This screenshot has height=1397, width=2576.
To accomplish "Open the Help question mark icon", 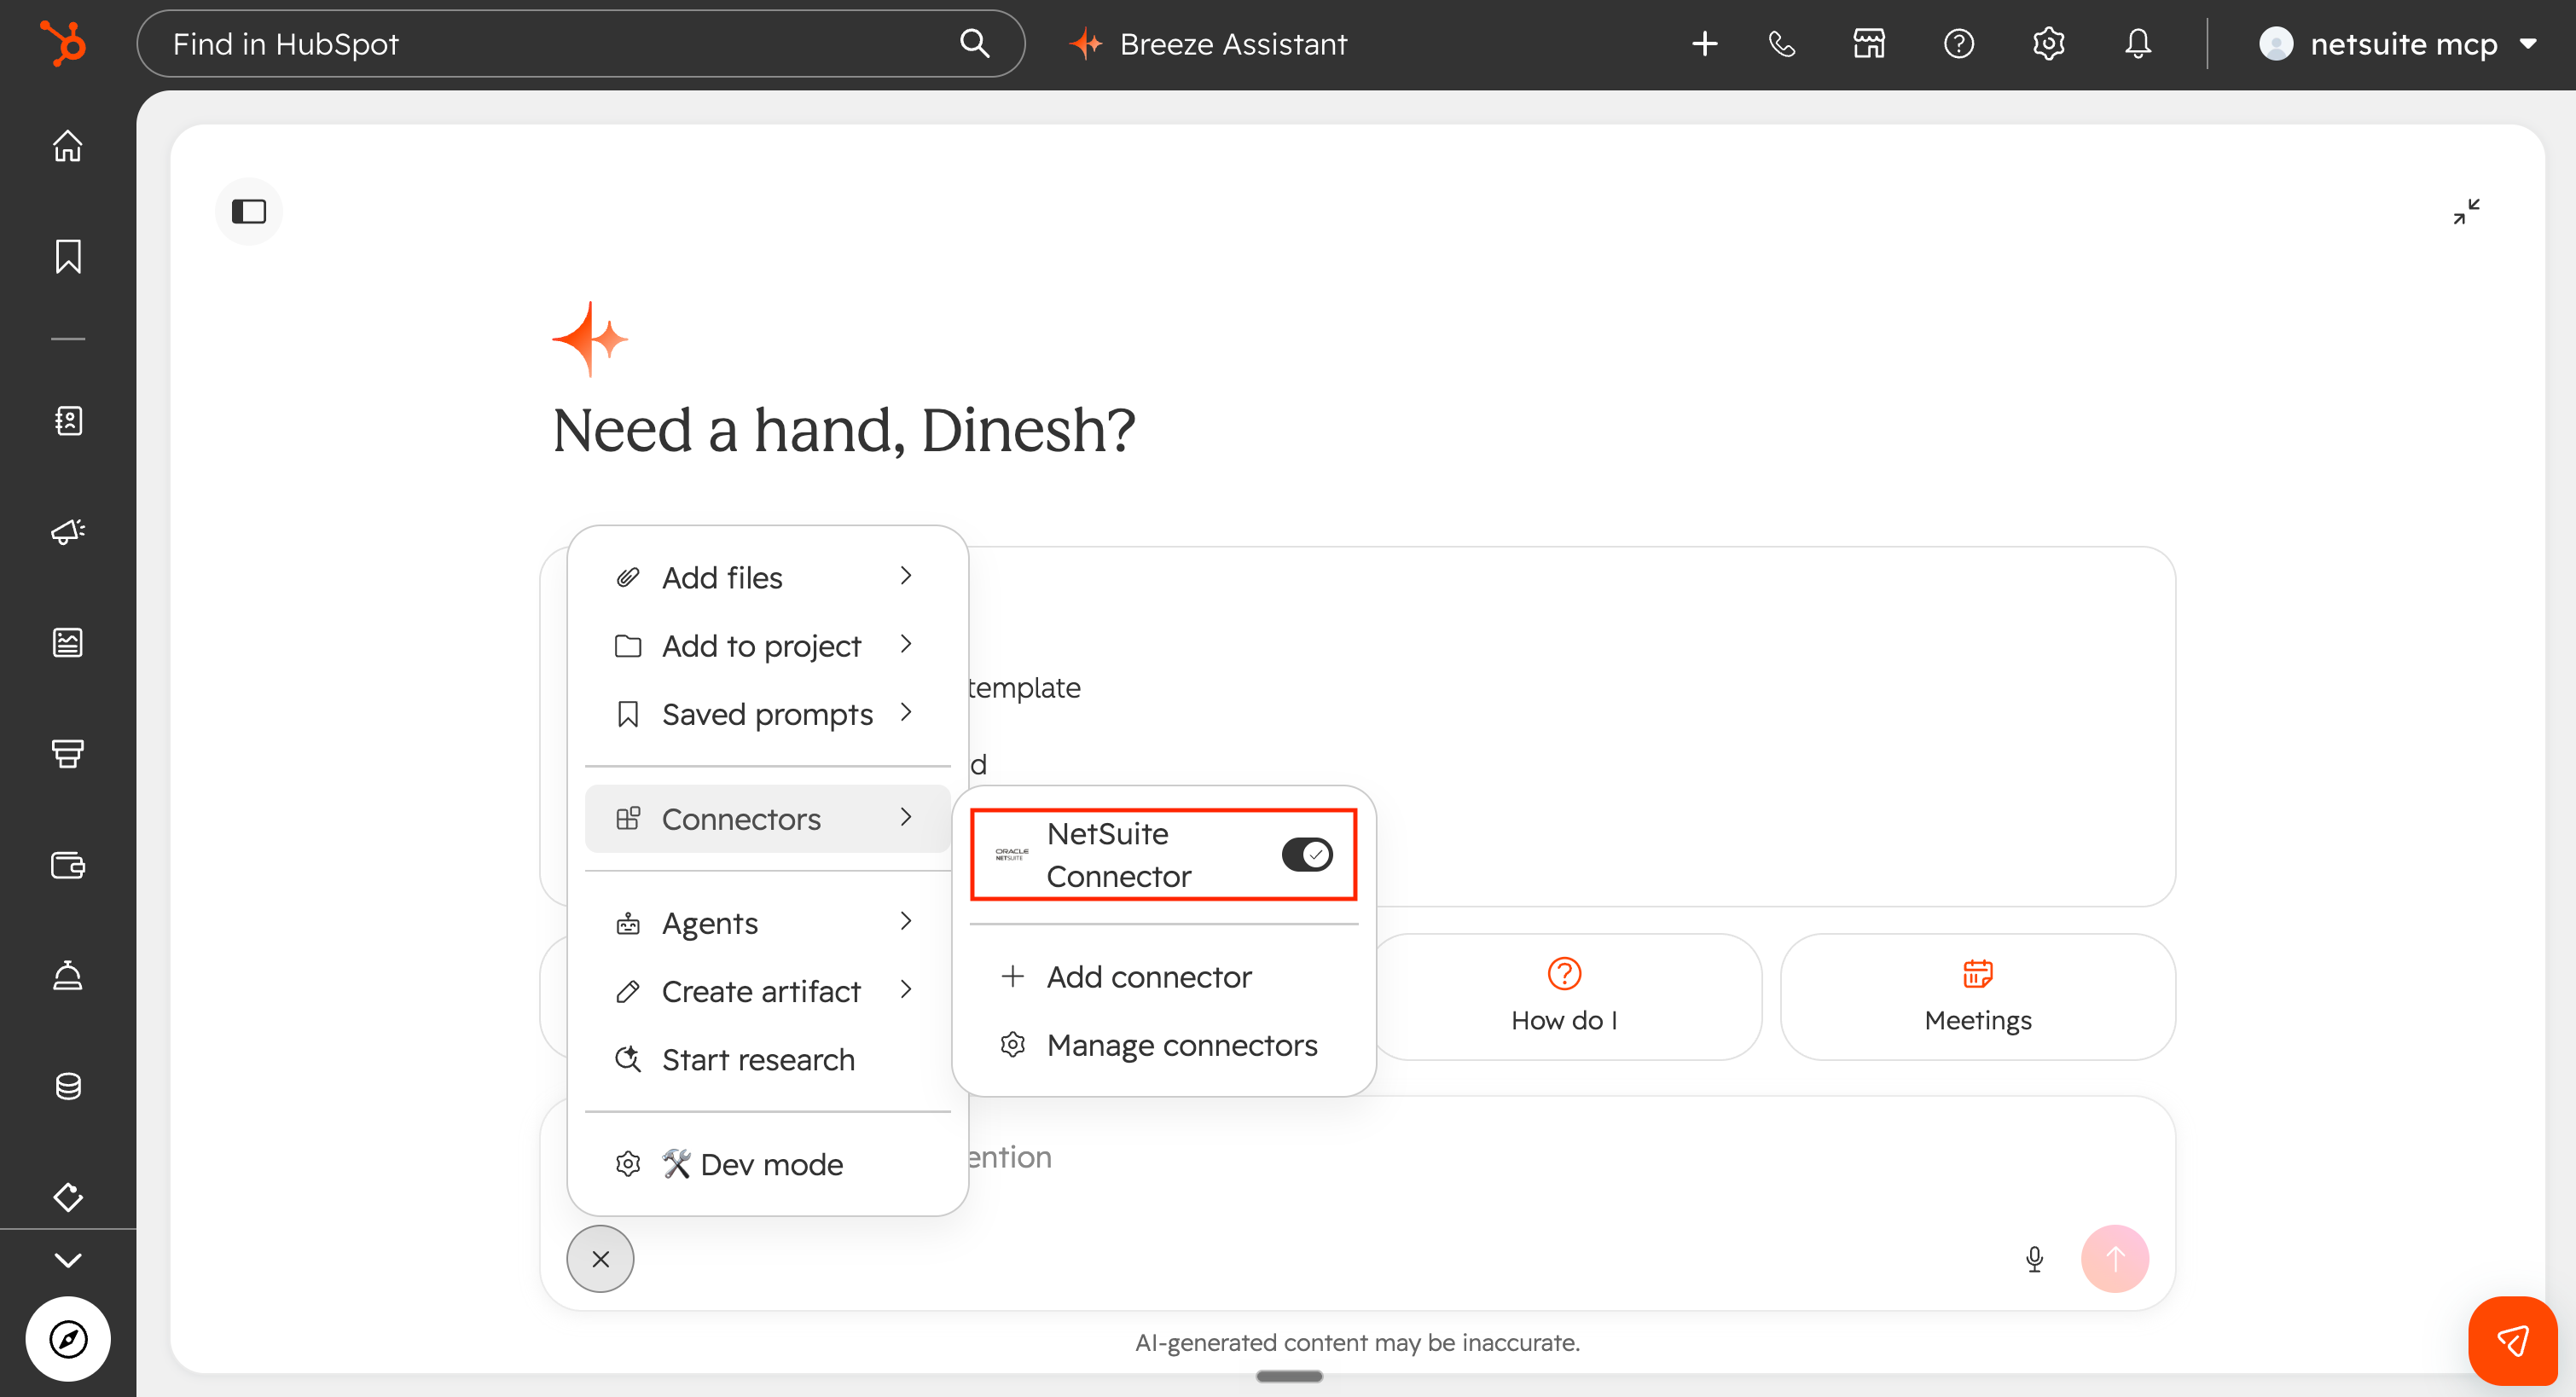I will click(x=1959, y=44).
